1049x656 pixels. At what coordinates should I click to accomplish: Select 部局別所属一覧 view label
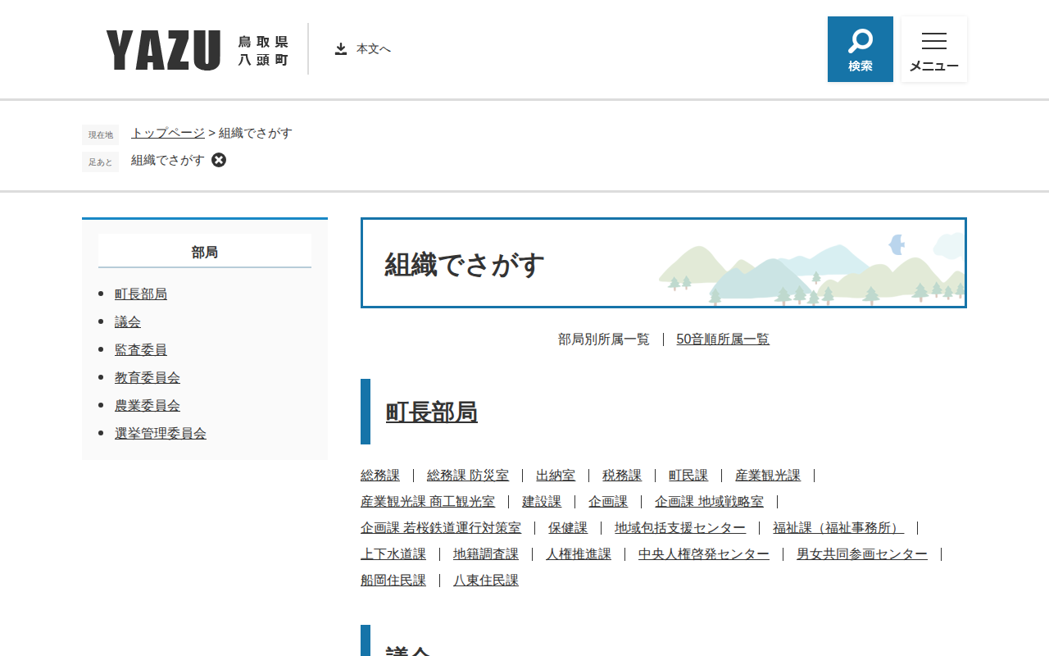point(604,339)
